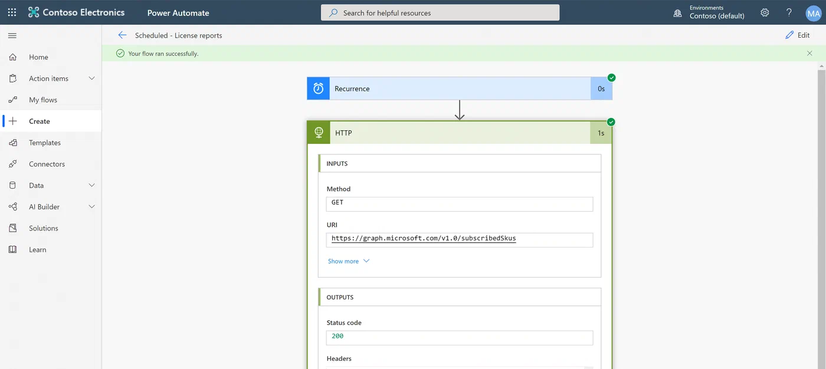Click the URI label

(x=332, y=225)
